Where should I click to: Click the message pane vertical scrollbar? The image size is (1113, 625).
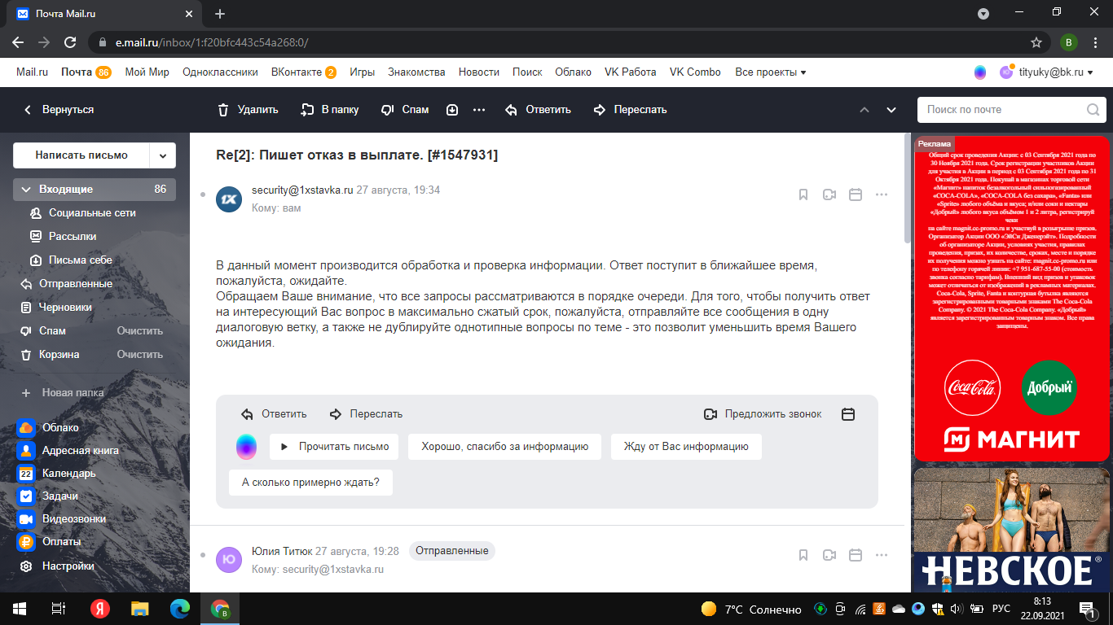pos(908,187)
